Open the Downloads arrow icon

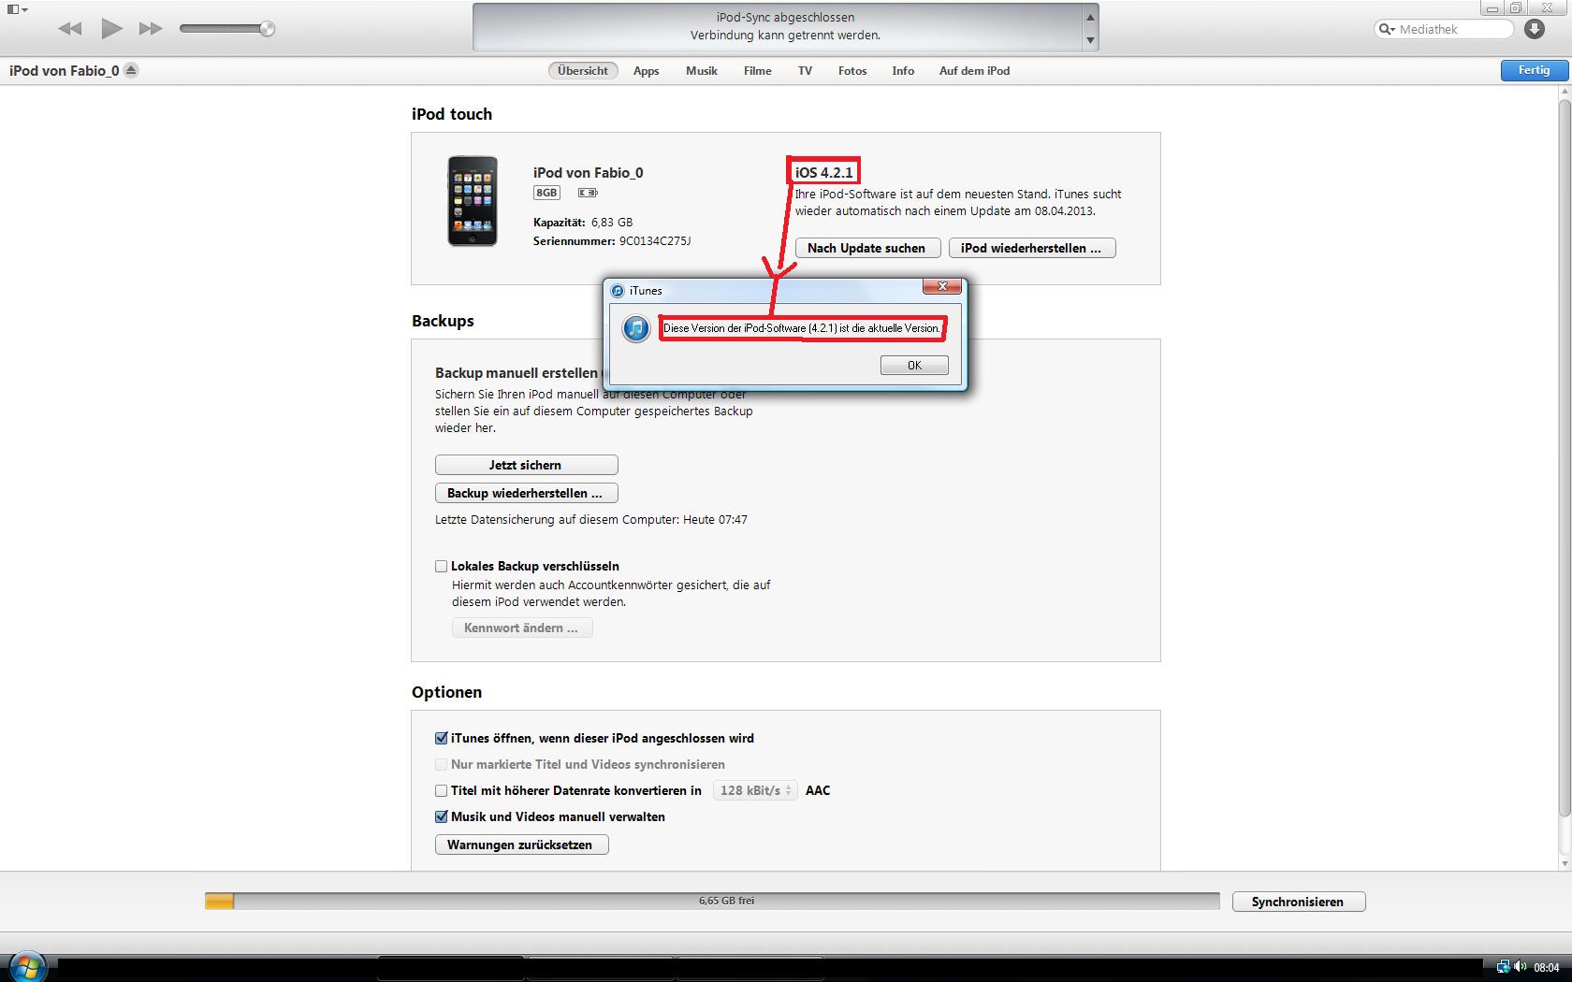tap(1535, 29)
